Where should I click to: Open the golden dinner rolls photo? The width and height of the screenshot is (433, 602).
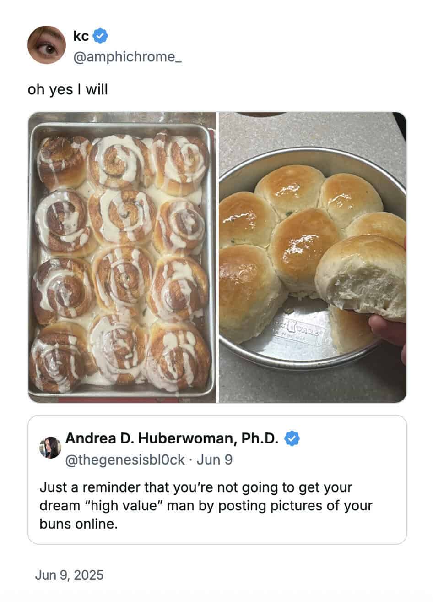313,257
